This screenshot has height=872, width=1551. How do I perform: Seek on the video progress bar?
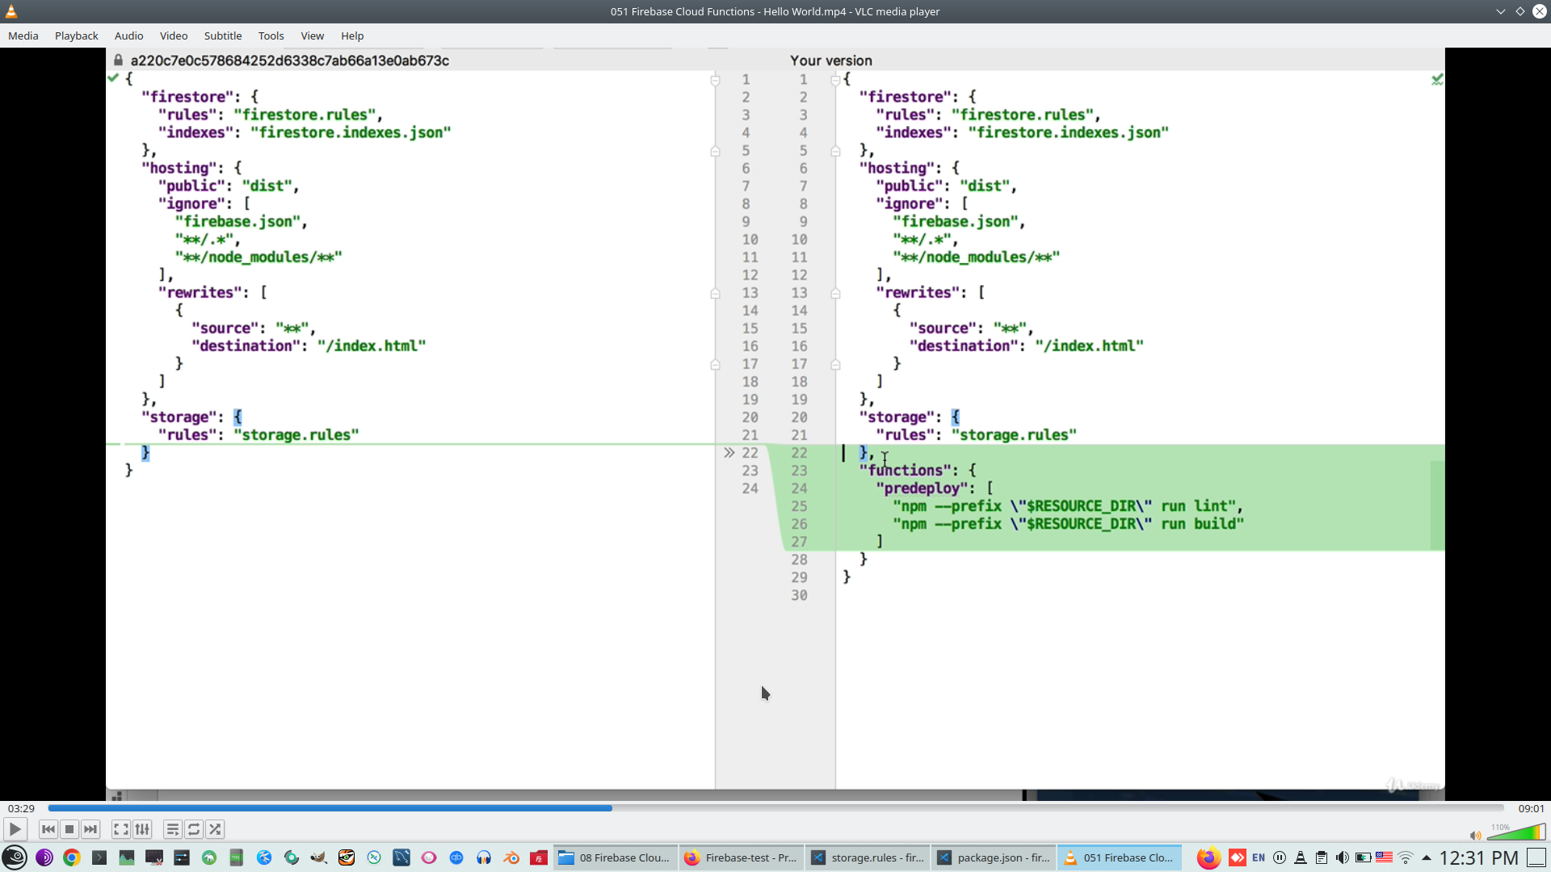click(775, 808)
